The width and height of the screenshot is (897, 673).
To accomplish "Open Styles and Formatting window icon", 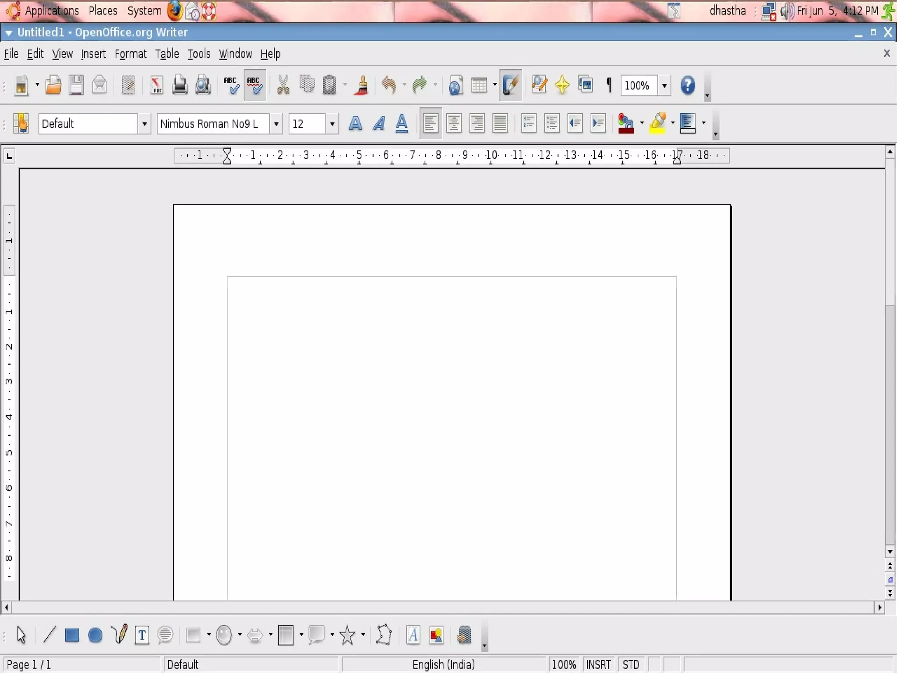I will point(21,123).
